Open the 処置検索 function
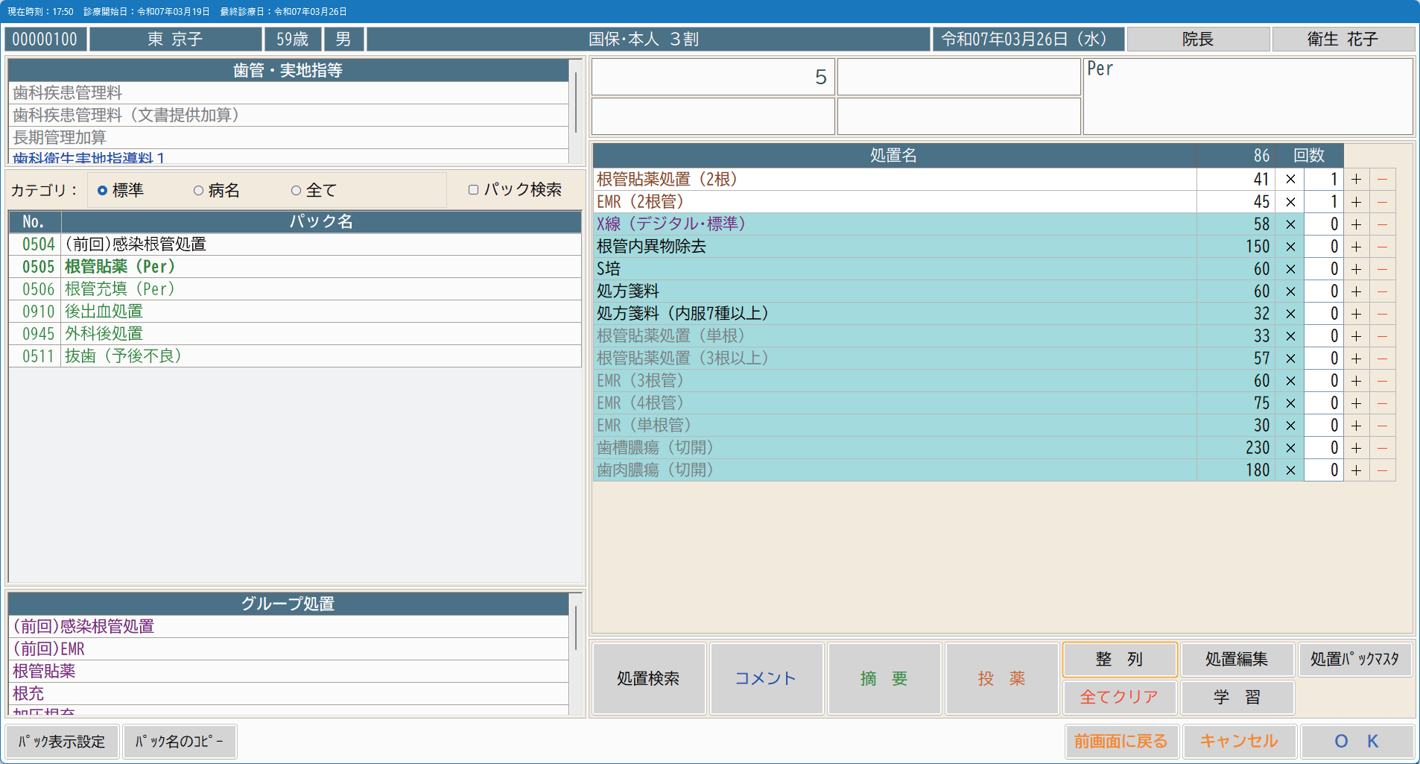 tap(647, 678)
